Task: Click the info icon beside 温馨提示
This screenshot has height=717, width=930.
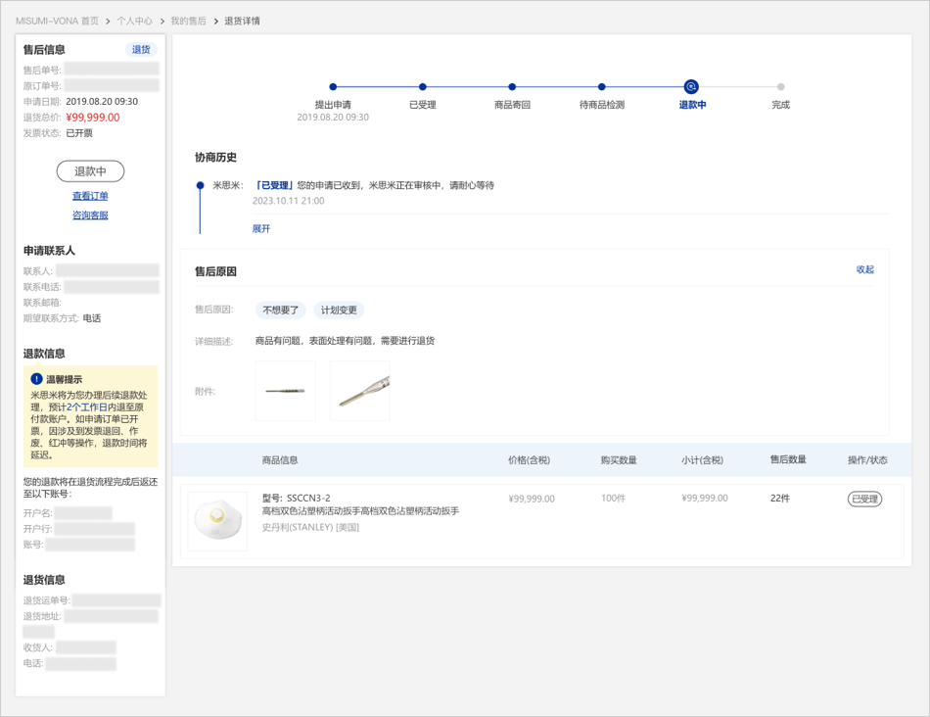Action: click(x=36, y=379)
